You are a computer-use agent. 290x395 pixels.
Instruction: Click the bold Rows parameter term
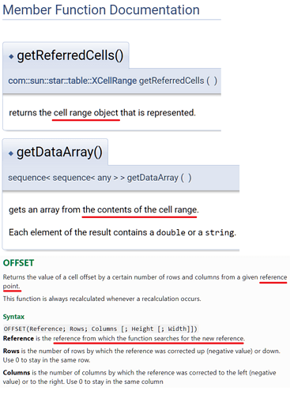coord(11,351)
